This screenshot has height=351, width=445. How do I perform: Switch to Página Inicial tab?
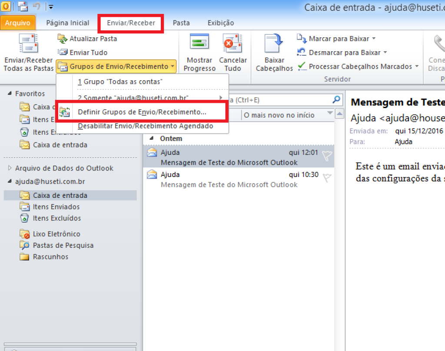coord(67,23)
